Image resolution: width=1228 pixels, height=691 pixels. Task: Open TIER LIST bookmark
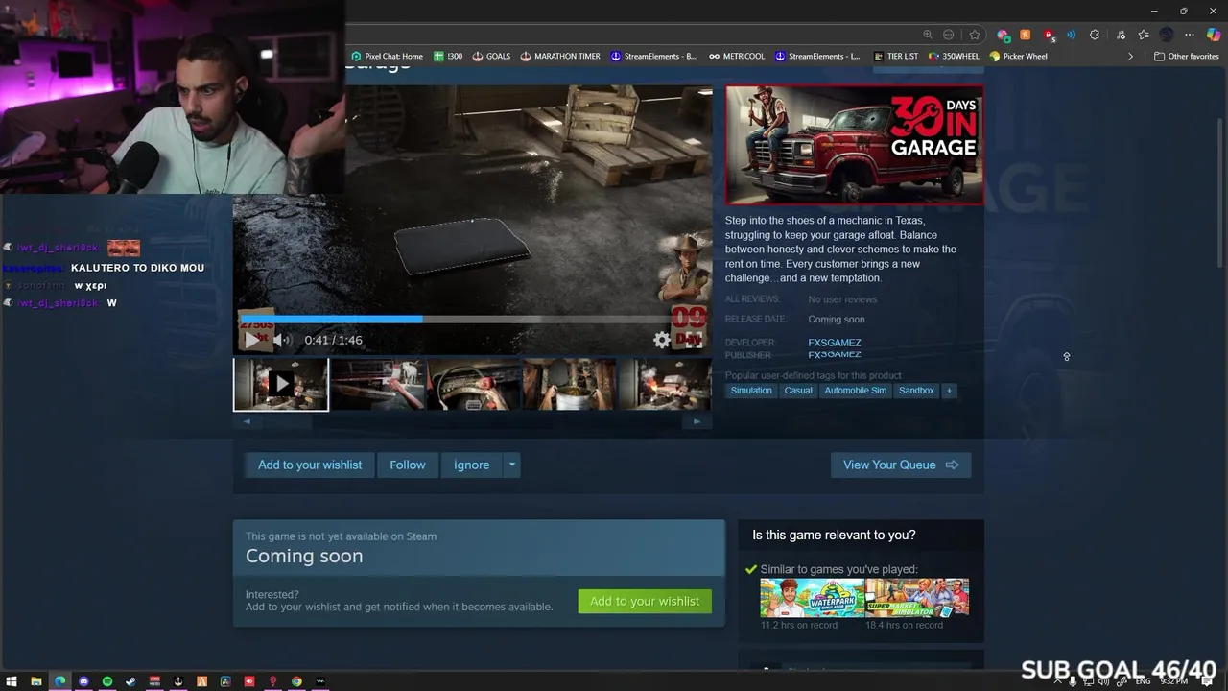pyautogui.click(x=896, y=56)
